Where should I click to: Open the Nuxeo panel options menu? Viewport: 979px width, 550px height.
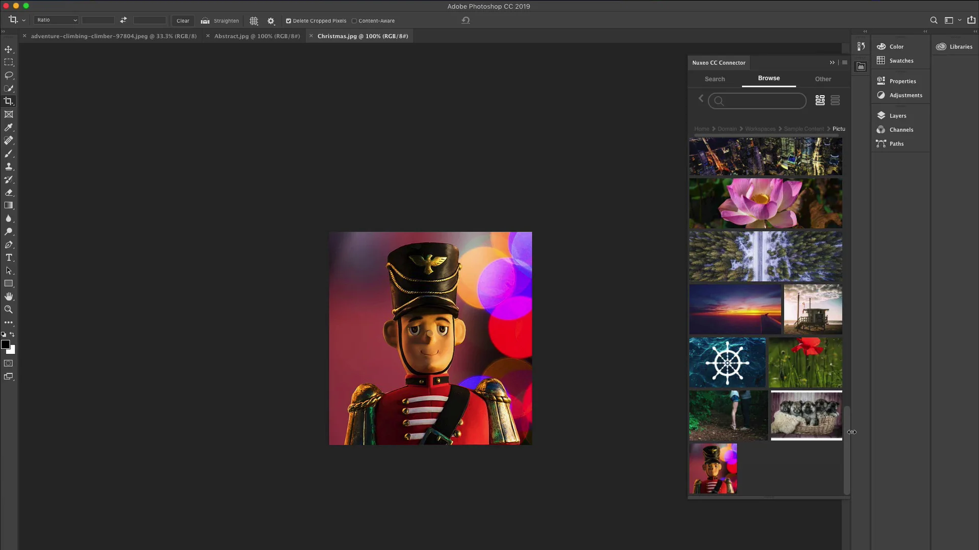pyautogui.click(x=845, y=63)
